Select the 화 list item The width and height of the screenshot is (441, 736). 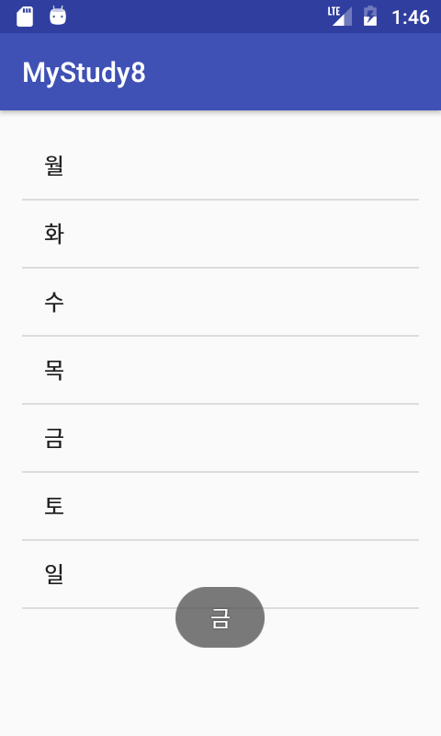220,234
